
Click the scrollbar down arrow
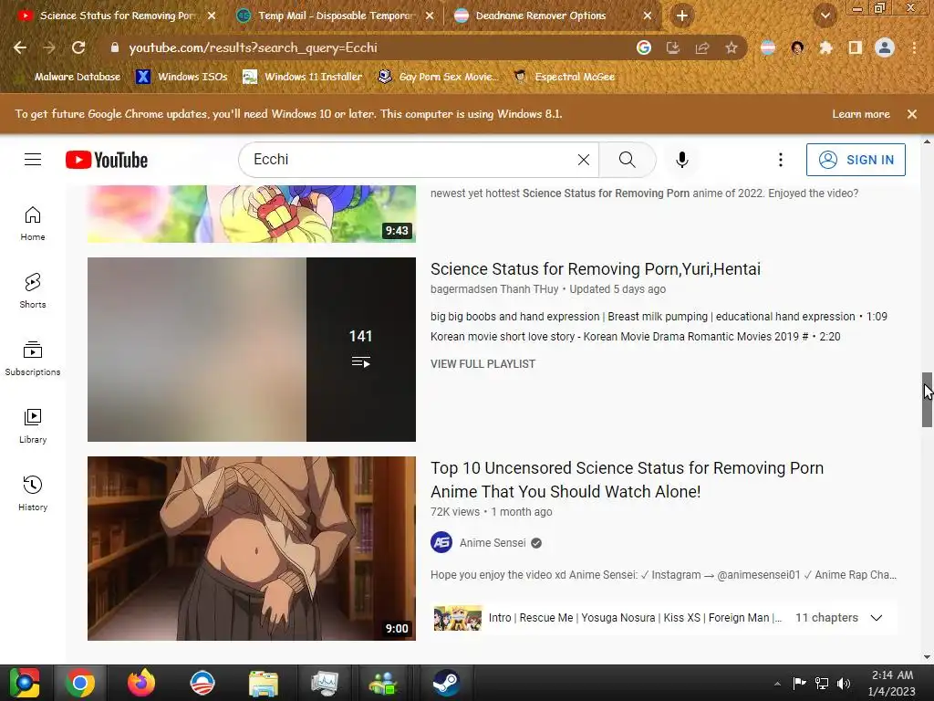pyautogui.click(x=927, y=657)
